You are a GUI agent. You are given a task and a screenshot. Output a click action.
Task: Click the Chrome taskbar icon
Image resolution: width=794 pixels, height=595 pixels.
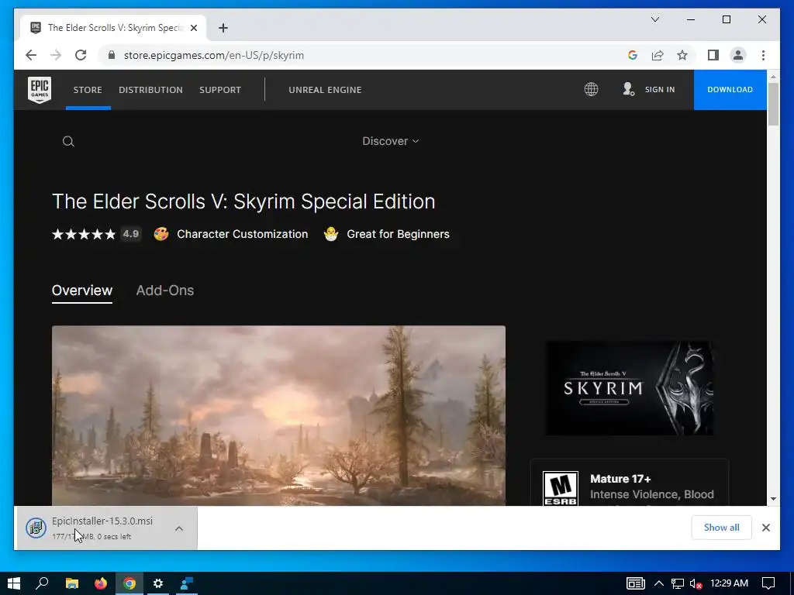pos(129,583)
